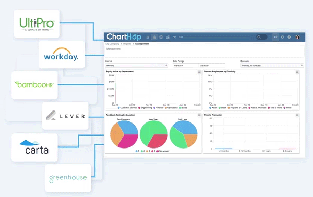
Task: Click the New York pie chart
Action: click(154, 134)
